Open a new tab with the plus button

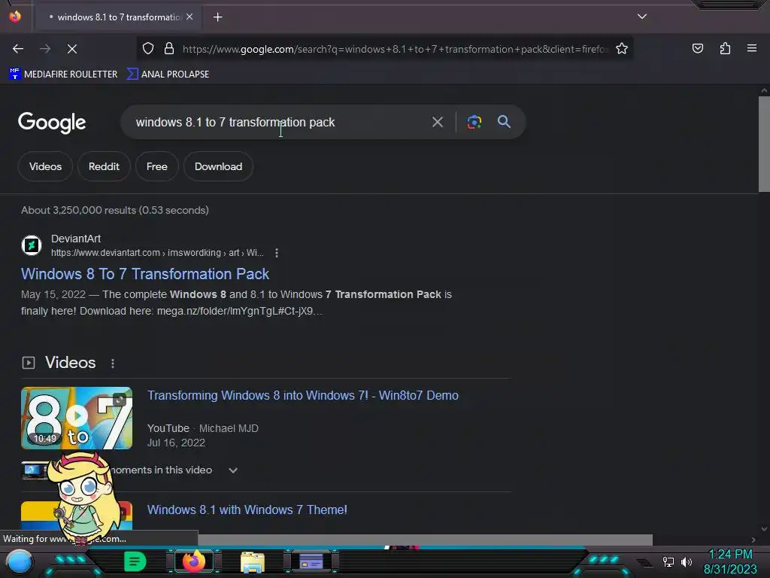pos(218,17)
